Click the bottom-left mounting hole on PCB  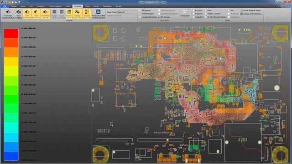click(x=101, y=154)
